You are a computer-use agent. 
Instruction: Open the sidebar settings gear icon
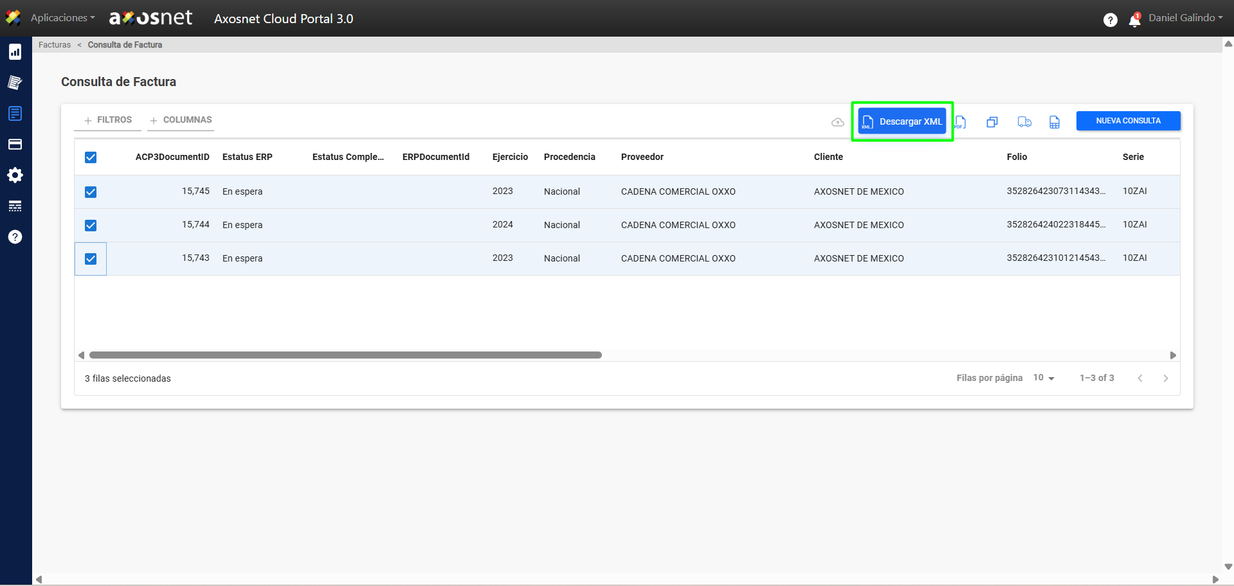coord(15,175)
